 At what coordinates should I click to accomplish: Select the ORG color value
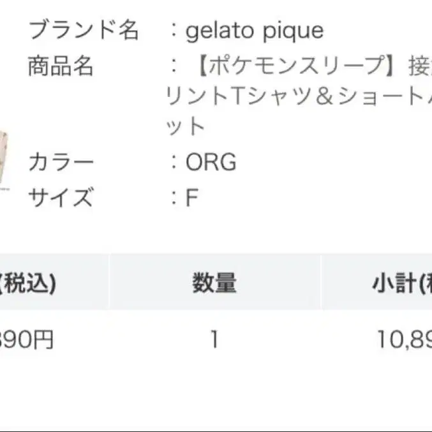[x=211, y=162]
